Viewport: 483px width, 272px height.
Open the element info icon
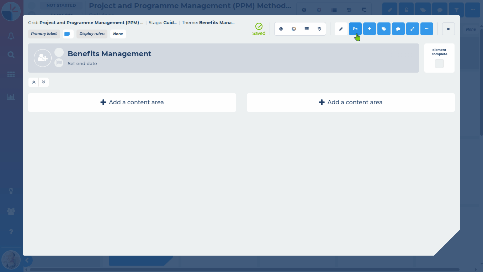281,29
